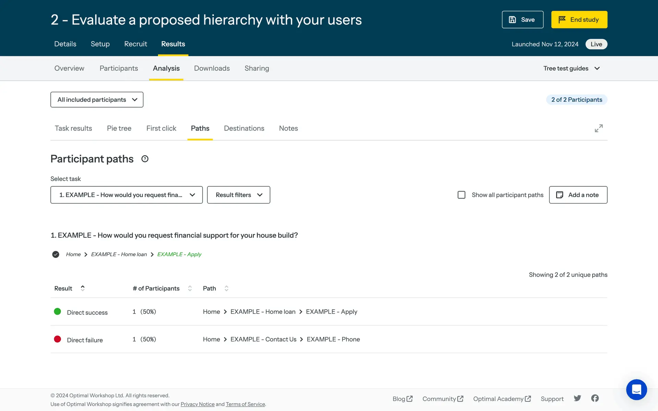Enable Show all participant paths checkbox
The image size is (658, 411).
(x=461, y=195)
